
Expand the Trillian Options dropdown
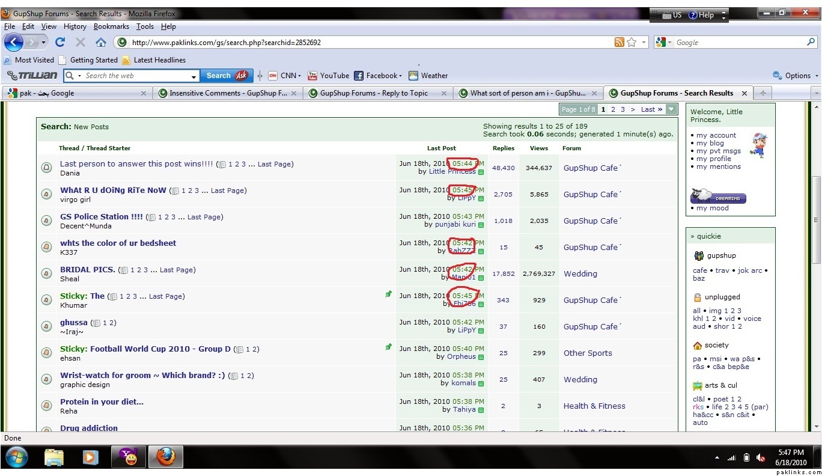point(796,76)
